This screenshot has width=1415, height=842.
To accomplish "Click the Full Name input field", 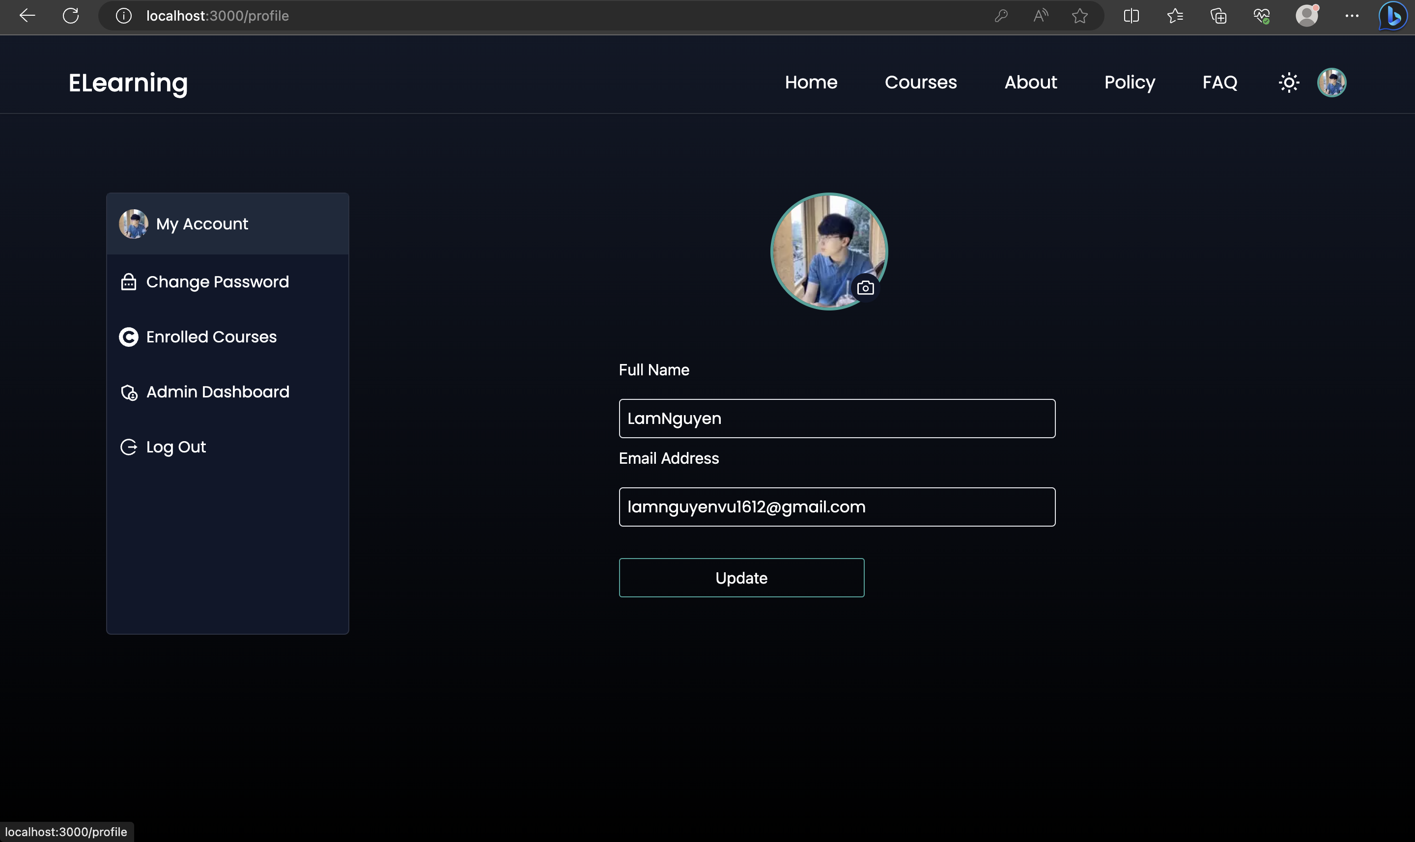I will click(x=836, y=419).
